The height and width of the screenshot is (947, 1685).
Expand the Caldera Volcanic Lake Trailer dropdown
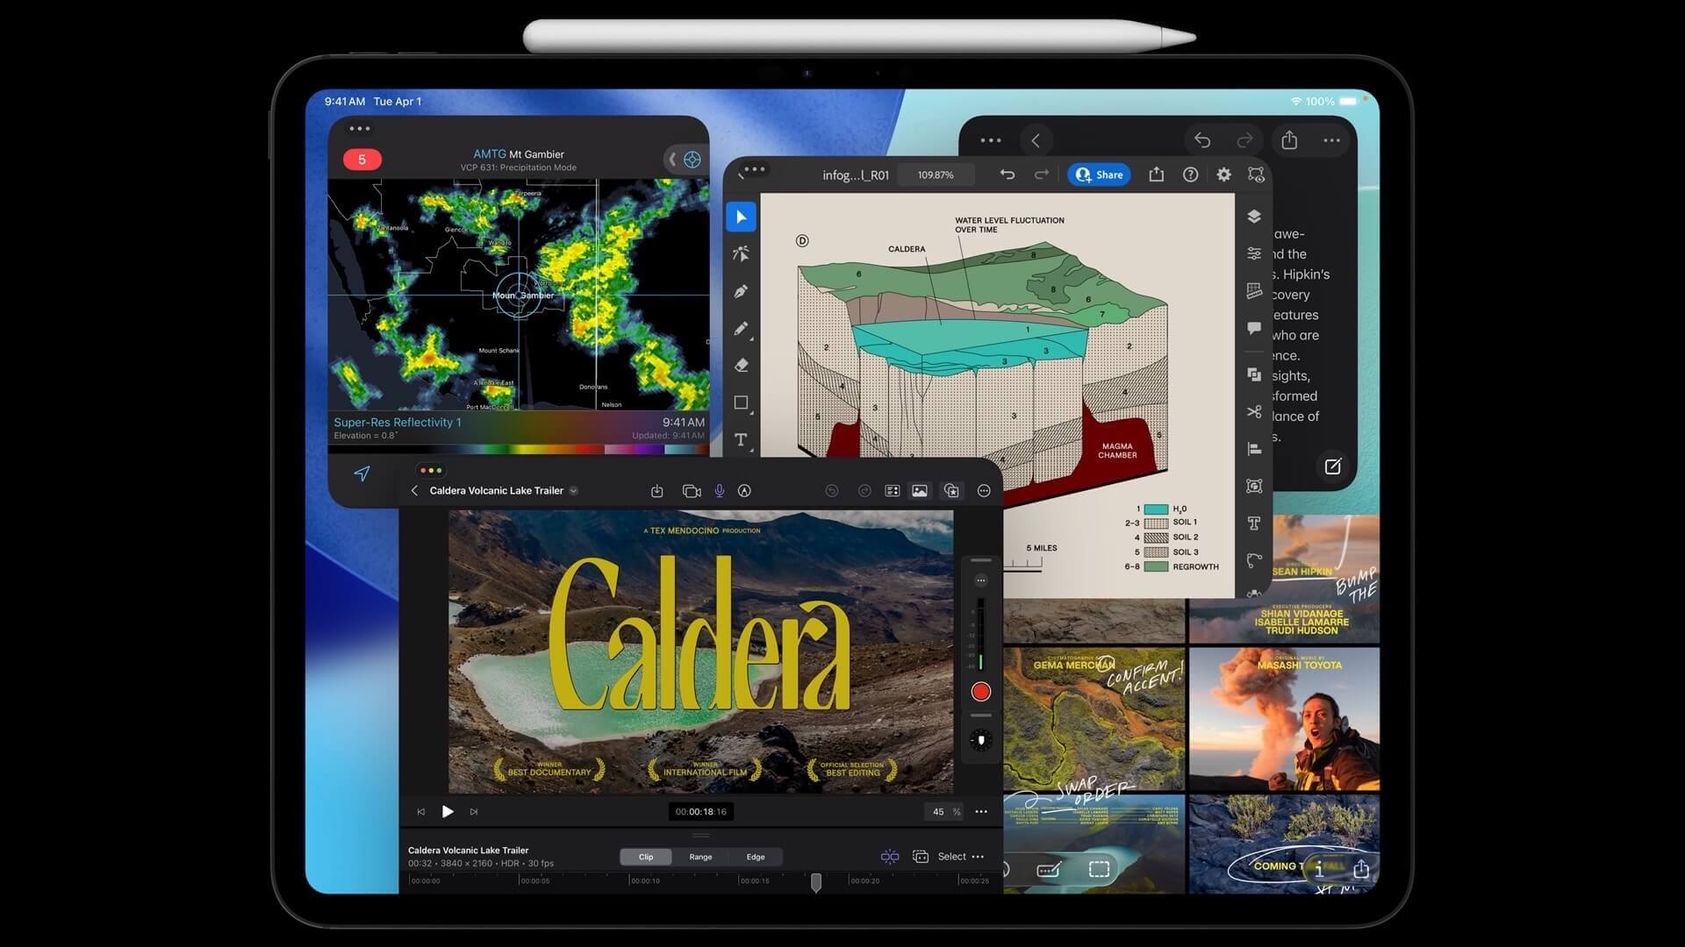(x=574, y=491)
